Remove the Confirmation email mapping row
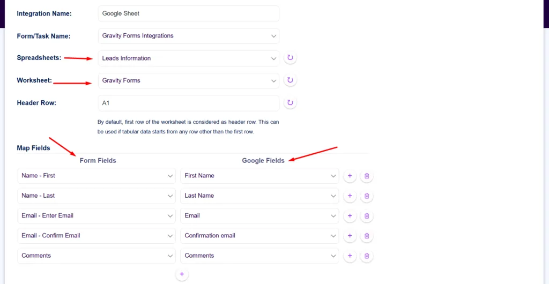Image resolution: width=549 pixels, height=284 pixels. click(x=367, y=236)
